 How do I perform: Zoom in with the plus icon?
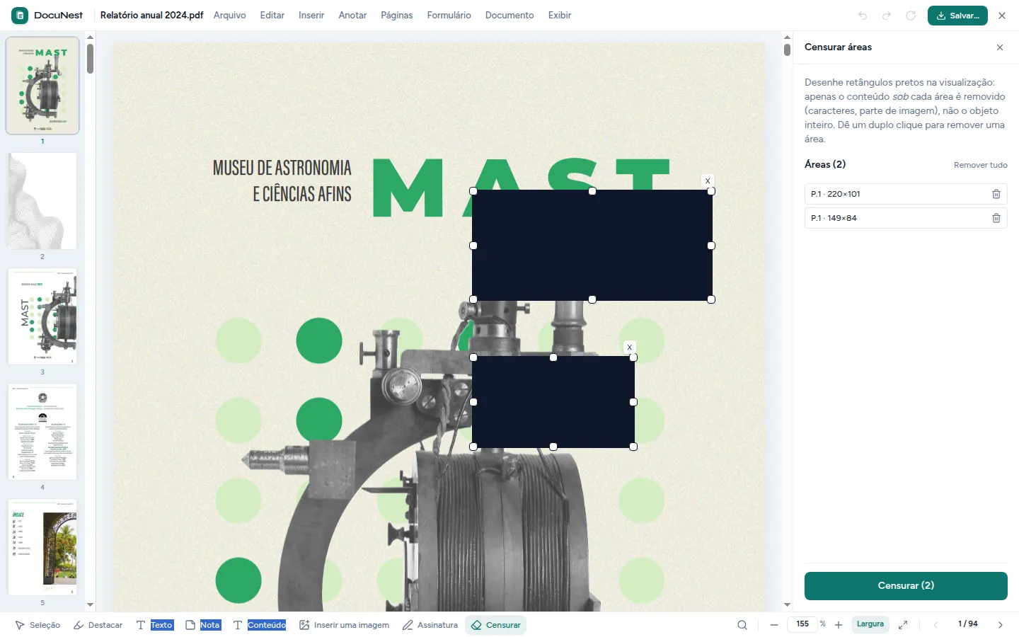(839, 625)
